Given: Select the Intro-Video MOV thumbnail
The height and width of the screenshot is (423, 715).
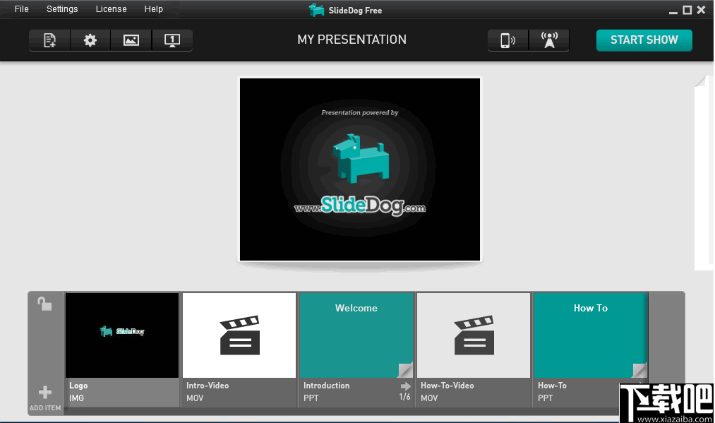Looking at the screenshot, I should coord(239,335).
